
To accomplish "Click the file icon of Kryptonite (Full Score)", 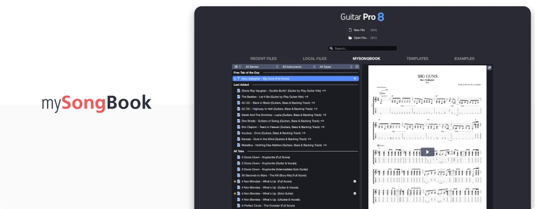I will pos(239,157).
